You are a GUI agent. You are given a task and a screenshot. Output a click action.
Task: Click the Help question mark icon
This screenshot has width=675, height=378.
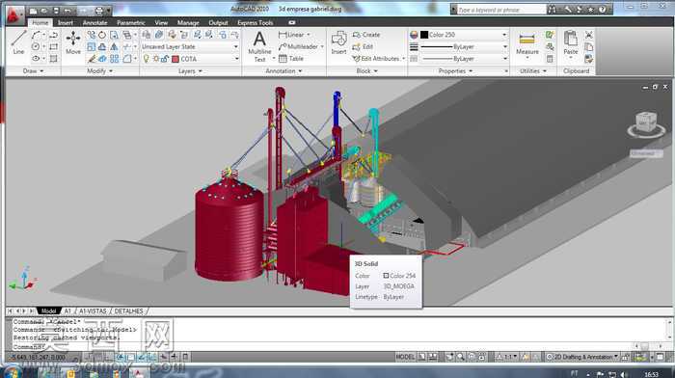tap(603, 9)
